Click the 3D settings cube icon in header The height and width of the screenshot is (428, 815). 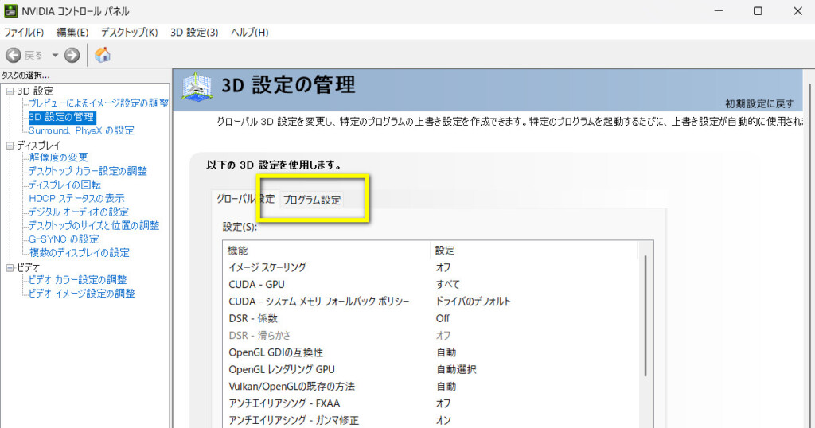coord(197,87)
